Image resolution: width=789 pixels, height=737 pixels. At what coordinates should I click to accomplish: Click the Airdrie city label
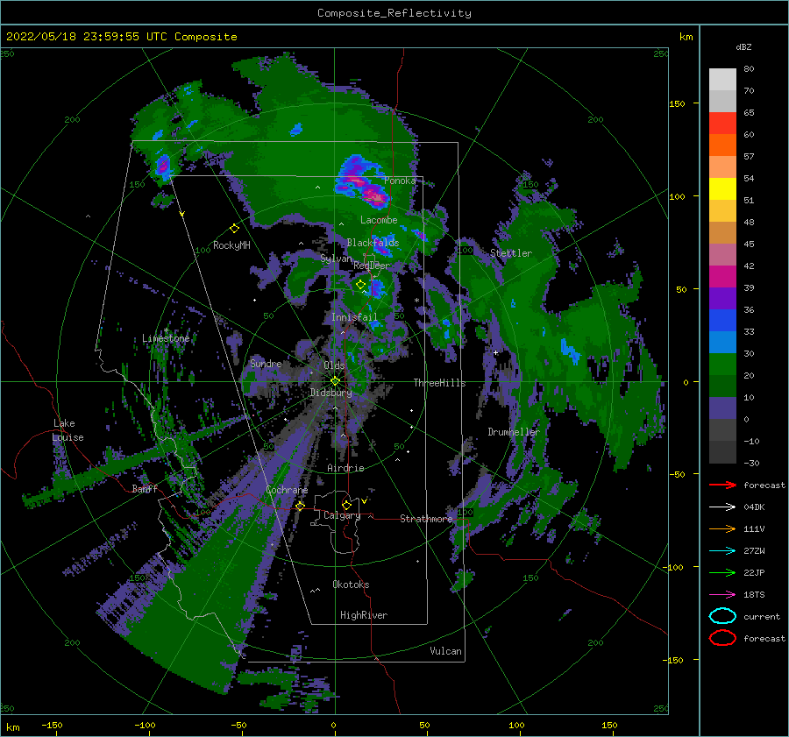(x=345, y=468)
